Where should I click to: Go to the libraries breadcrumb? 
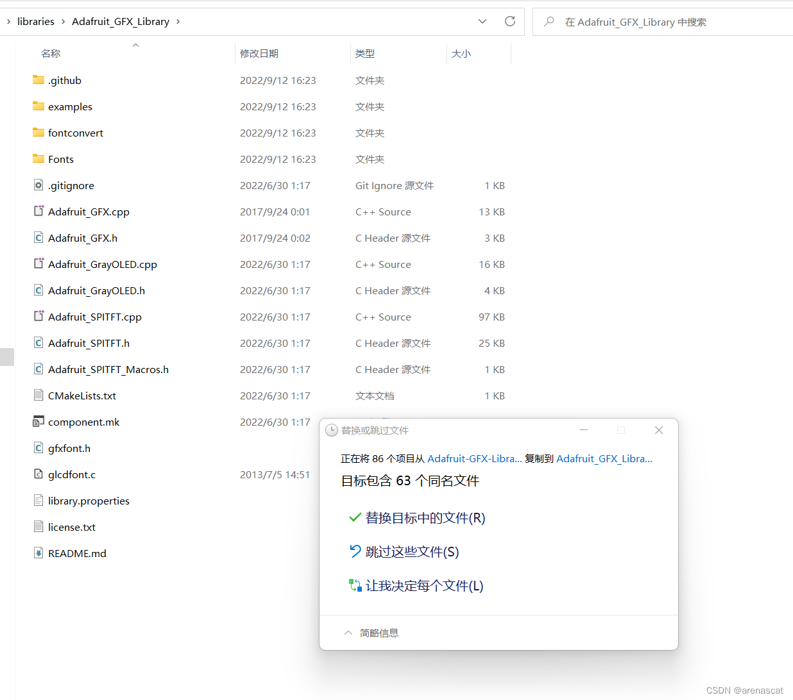point(36,22)
